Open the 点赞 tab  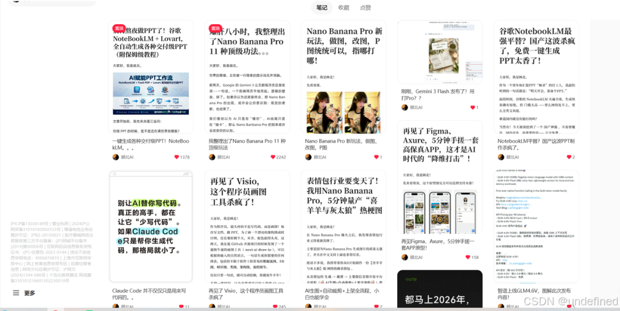(x=365, y=7)
